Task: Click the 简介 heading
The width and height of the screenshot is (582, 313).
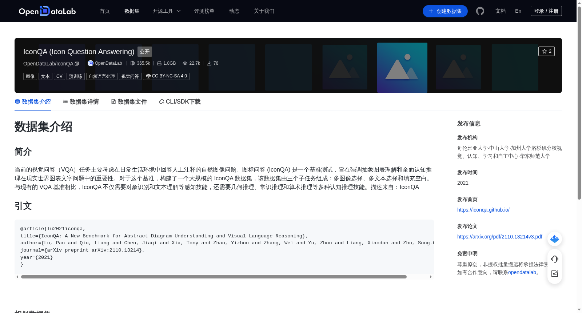Action: pyautogui.click(x=23, y=152)
